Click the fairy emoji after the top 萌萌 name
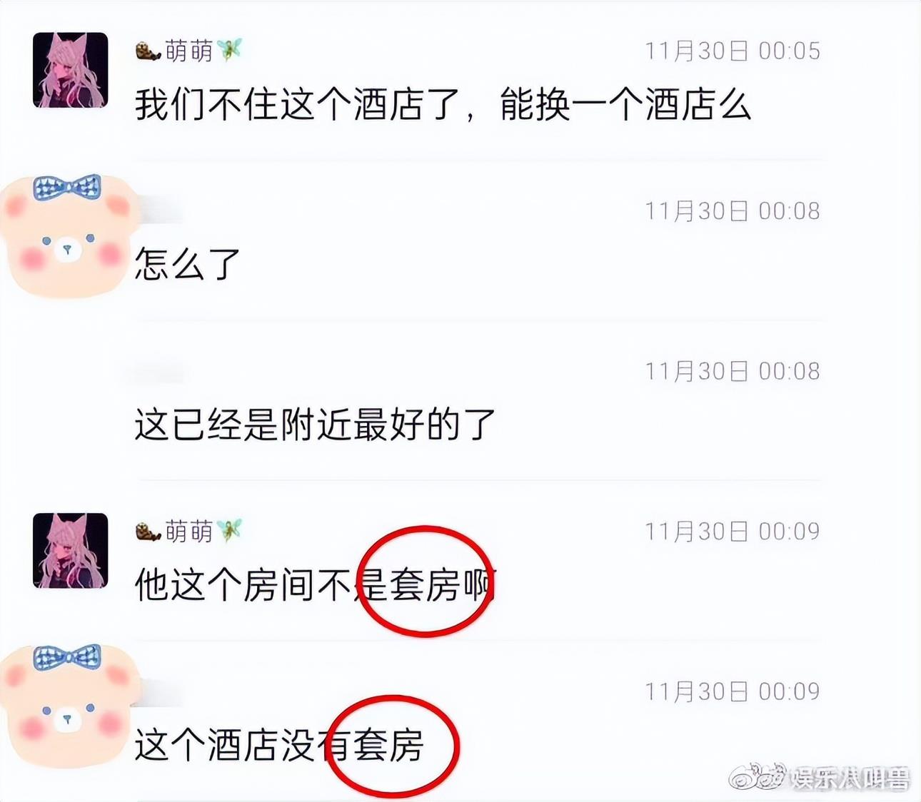Screen dimensions: 921x802 [x=230, y=50]
